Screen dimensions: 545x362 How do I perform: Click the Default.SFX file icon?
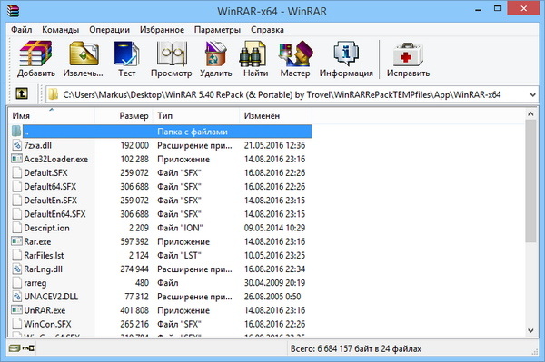16,172
